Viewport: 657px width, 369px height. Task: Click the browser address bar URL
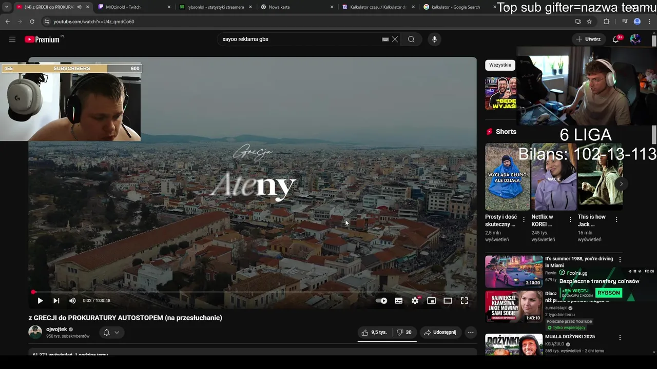pos(94,22)
